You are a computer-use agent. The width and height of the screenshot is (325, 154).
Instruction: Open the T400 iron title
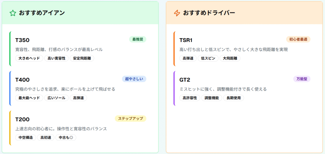coord(23,80)
